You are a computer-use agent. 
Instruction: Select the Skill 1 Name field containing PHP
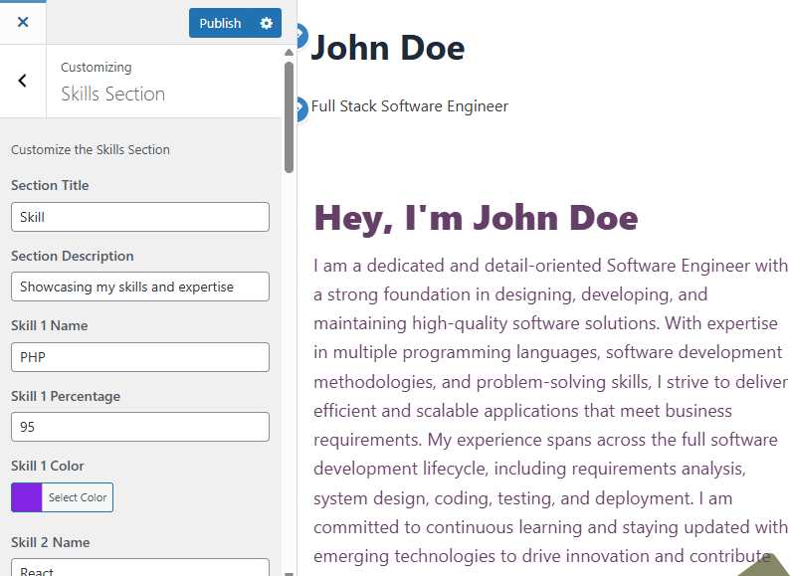coord(140,357)
